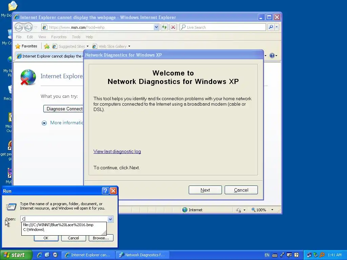
Task: Click Cancel in the Run dialog
Action: [73, 238]
